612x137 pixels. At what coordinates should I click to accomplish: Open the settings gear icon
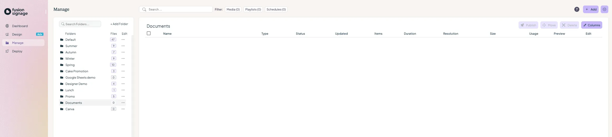click(604, 9)
